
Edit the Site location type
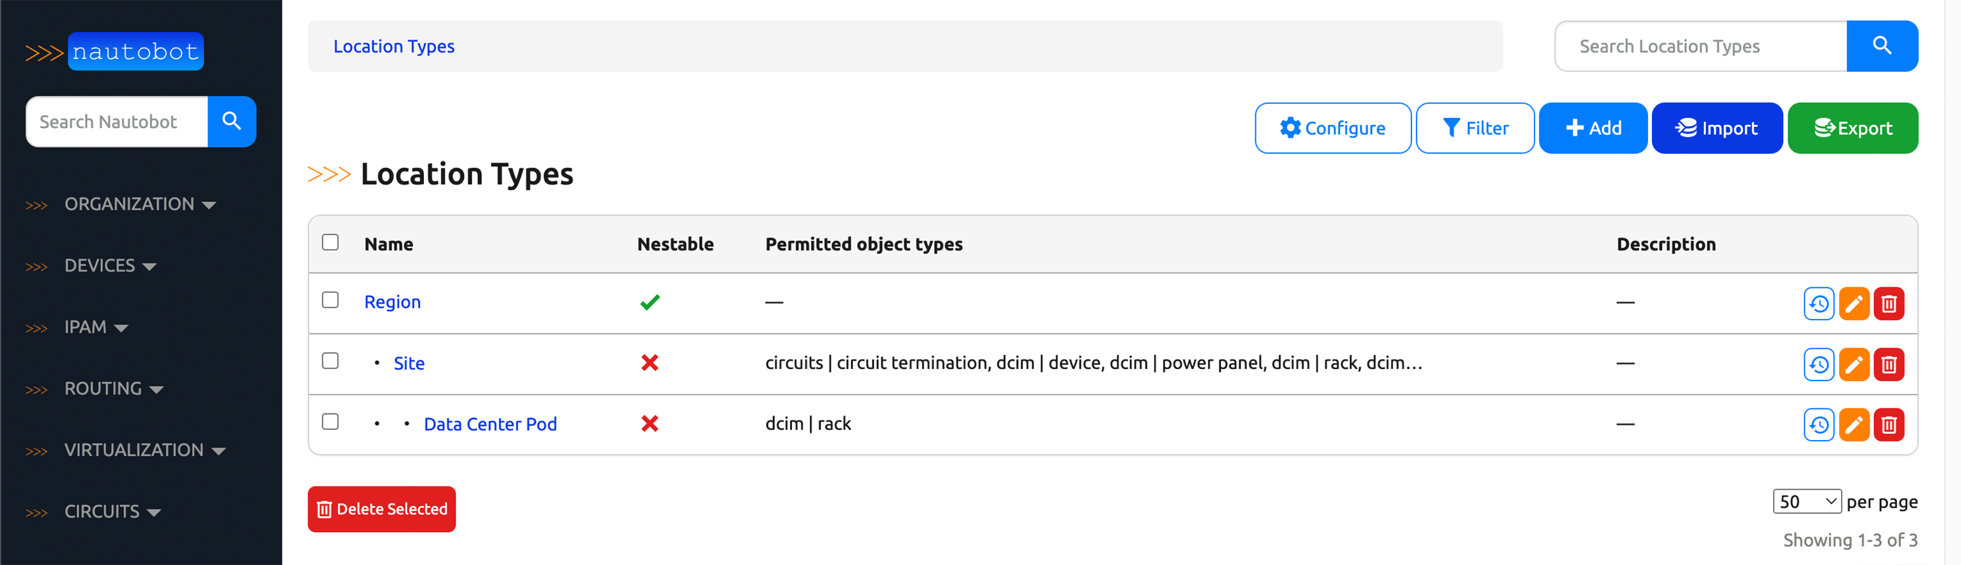1854,364
